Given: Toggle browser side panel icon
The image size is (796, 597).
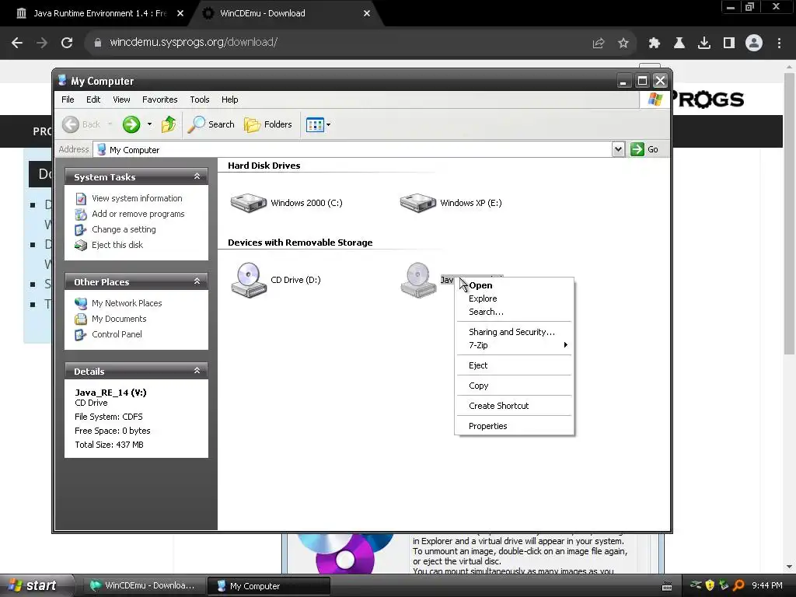Looking at the screenshot, I should 729,44.
